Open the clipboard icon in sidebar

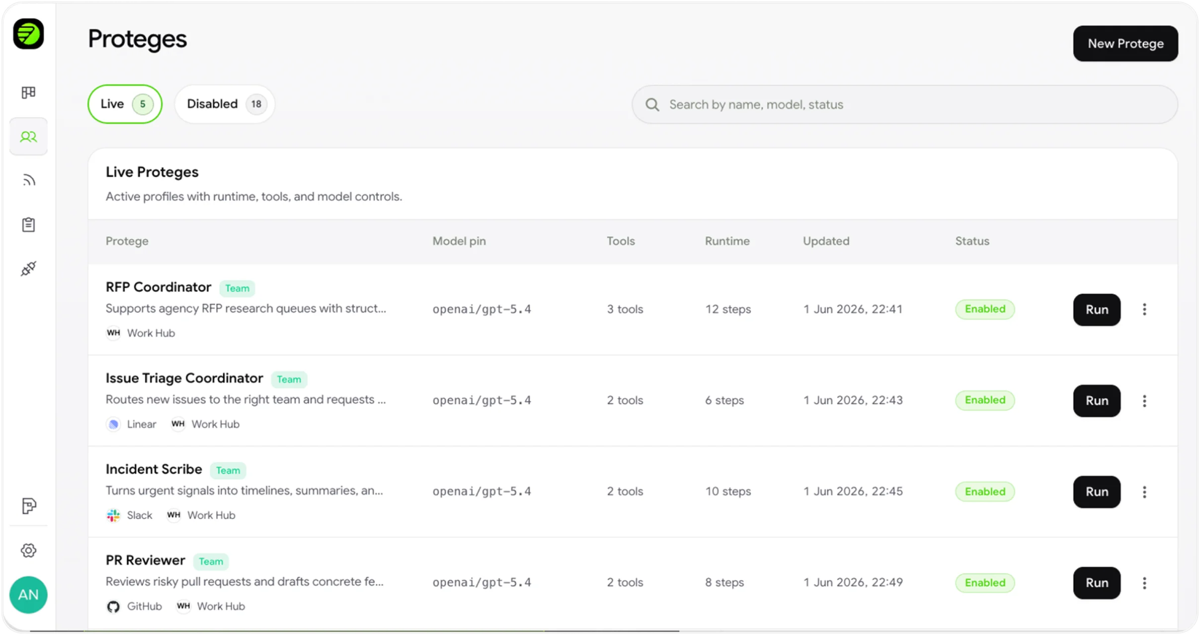28,224
